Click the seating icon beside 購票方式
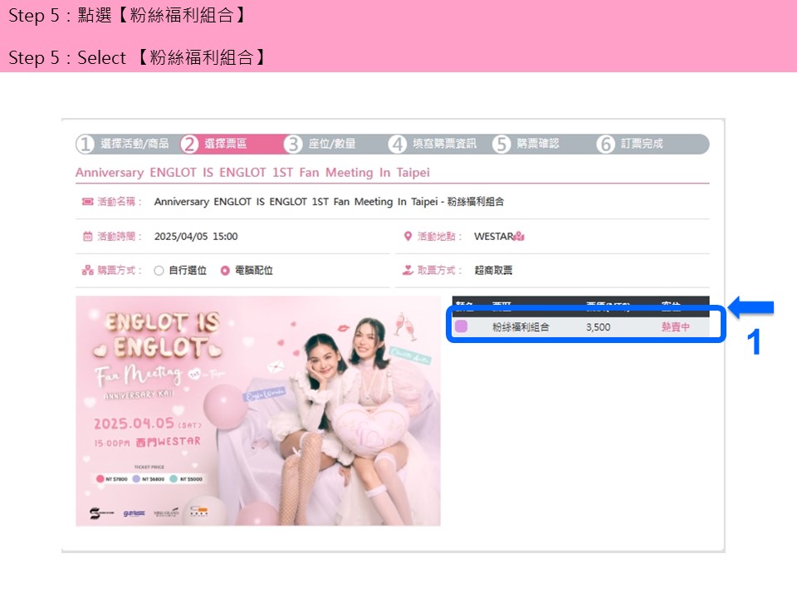This screenshot has height=598, width=797. click(x=88, y=271)
